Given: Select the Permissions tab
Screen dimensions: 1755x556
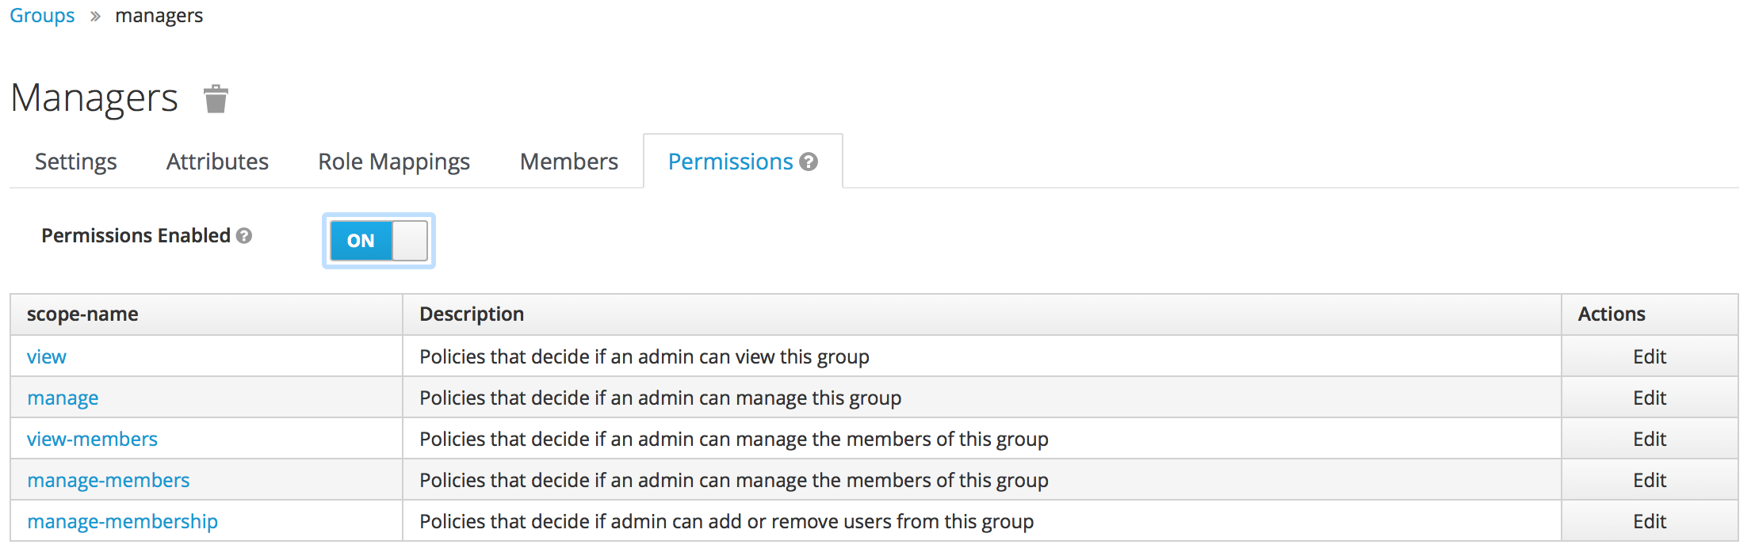Looking at the screenshot, I should tap(730, 162).
